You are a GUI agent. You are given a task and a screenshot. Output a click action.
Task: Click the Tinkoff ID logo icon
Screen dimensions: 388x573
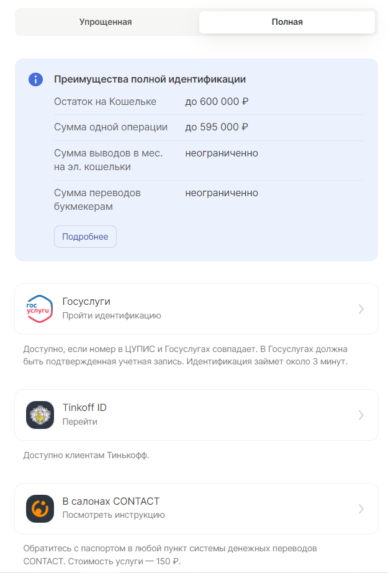(x=40, y=415)
